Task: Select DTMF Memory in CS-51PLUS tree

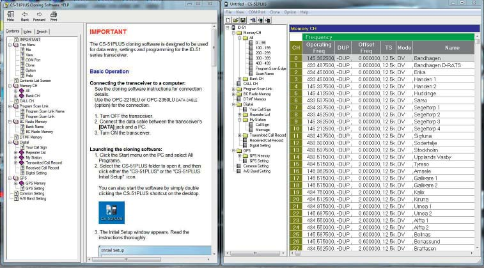Action: click(254, 99)
